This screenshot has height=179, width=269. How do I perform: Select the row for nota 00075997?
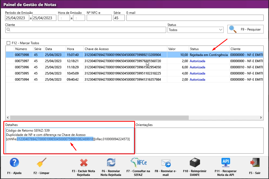[x=134, y=61]
